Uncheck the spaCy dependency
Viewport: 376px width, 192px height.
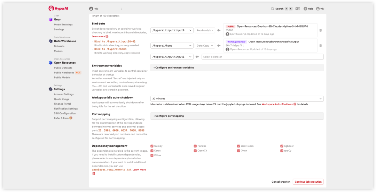282,151
